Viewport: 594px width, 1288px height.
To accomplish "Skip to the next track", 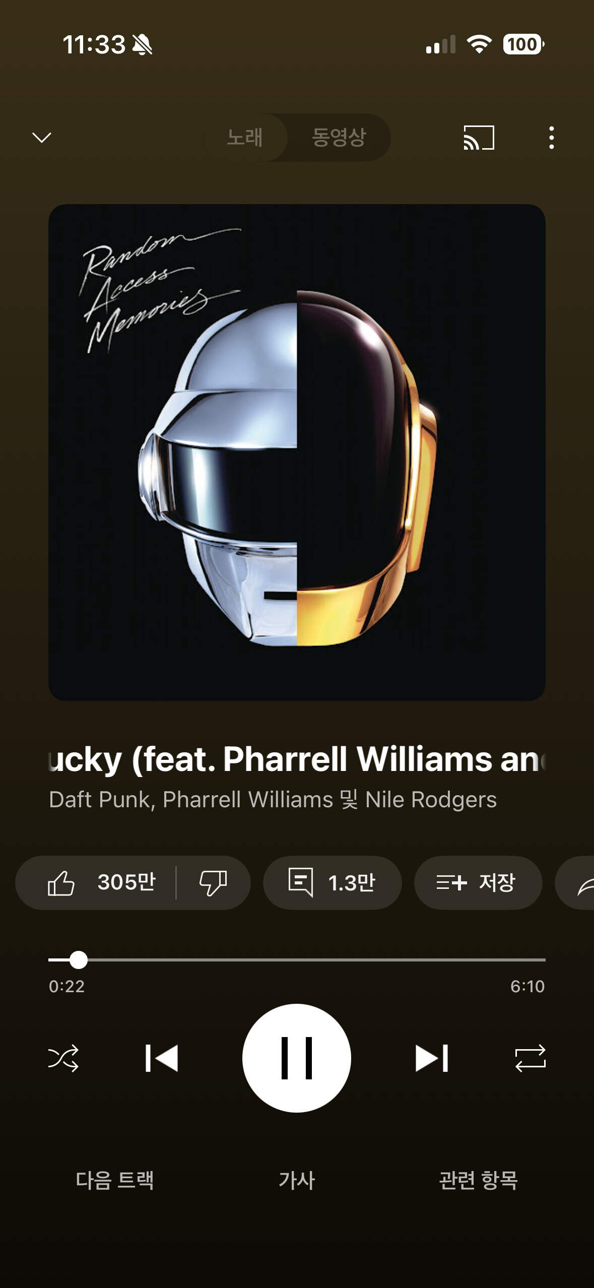I will click(432, 1058).
